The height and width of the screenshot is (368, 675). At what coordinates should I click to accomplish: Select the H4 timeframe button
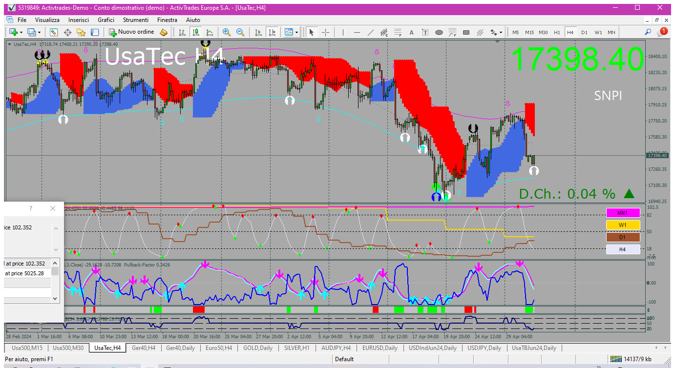570,32
